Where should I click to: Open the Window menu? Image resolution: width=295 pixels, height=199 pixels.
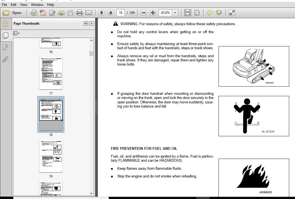pyautogui.click(x=37, y=4)
